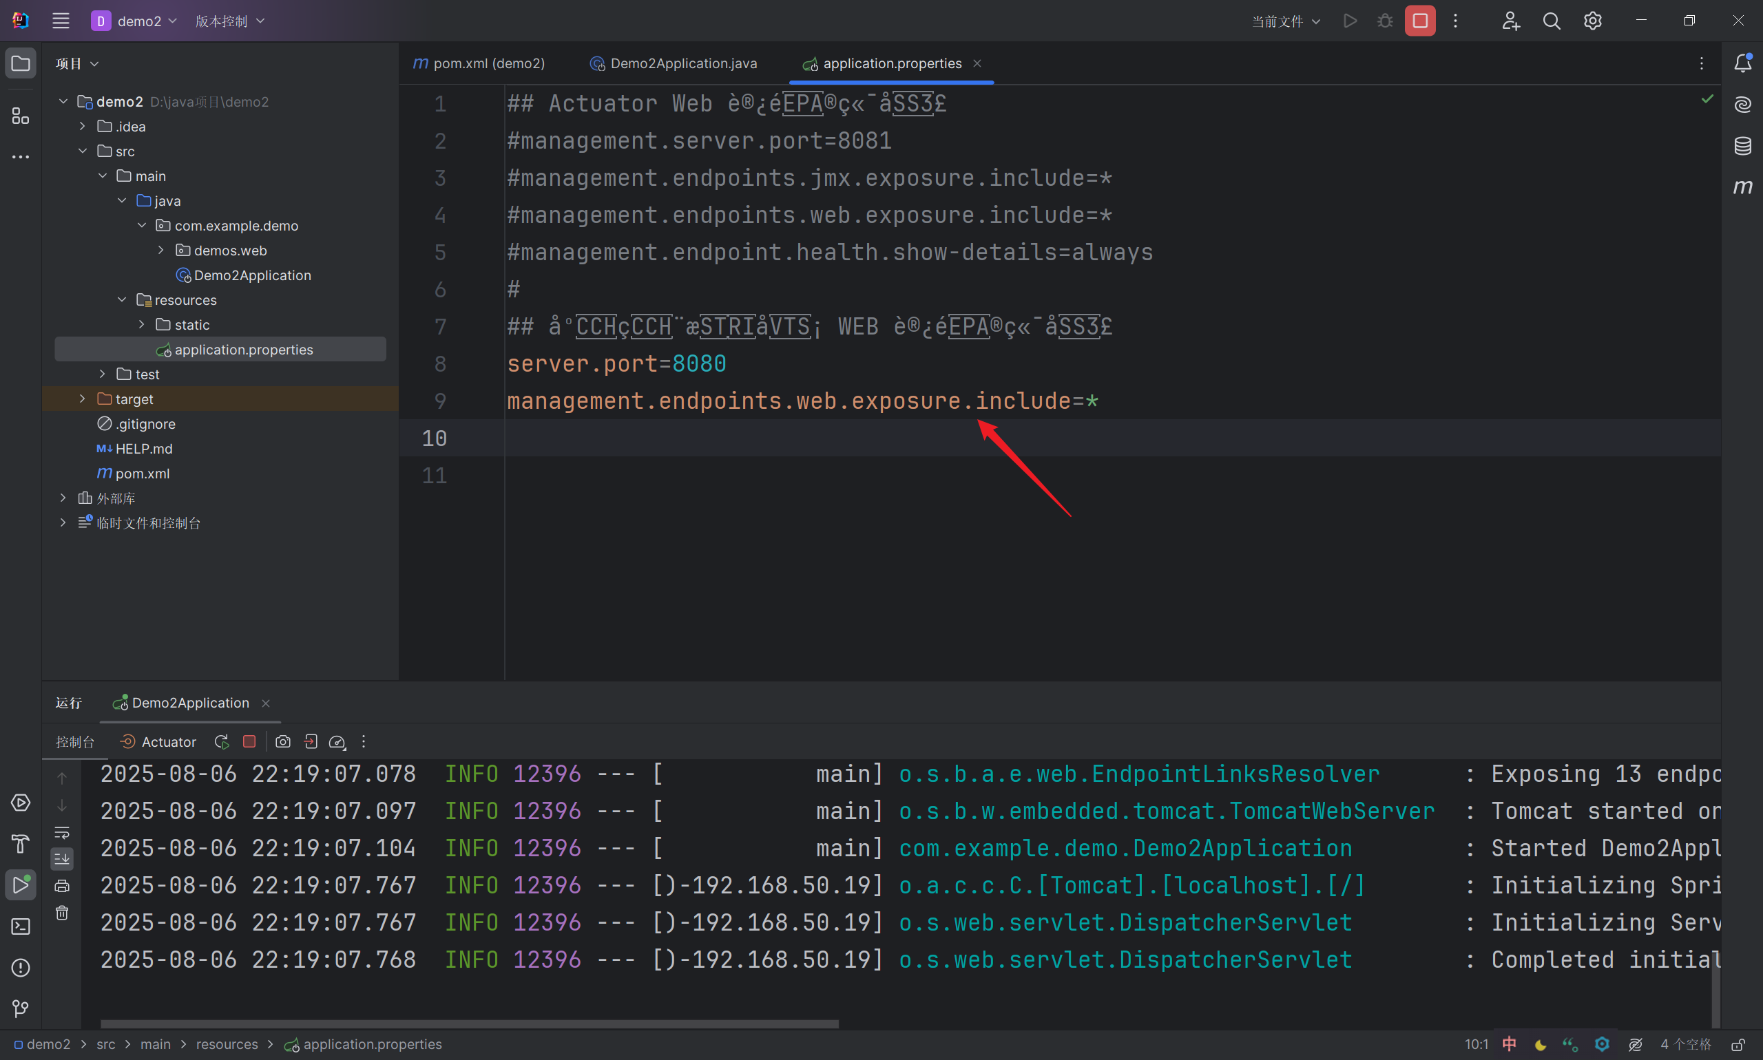Screen dimensions: 1763x1060
Task: Stop the running application with red square
Action: tap(1419, 21)
